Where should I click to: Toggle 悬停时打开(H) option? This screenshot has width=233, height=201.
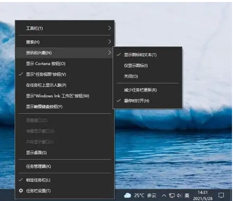147,101
